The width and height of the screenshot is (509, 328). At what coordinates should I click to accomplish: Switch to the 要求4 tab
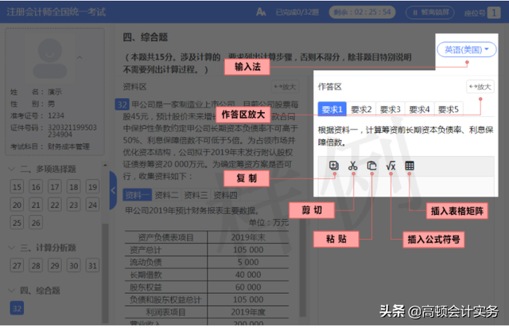coord(419,109)
